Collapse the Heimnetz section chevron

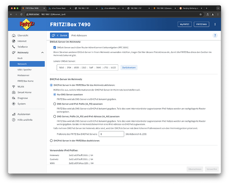tap(42, 53)
